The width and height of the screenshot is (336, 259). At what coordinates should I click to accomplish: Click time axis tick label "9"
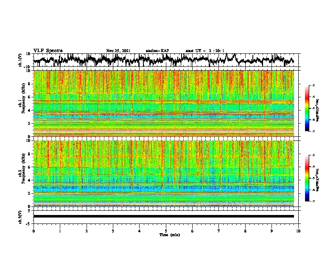pyautogui.click(x=272, y=231)
